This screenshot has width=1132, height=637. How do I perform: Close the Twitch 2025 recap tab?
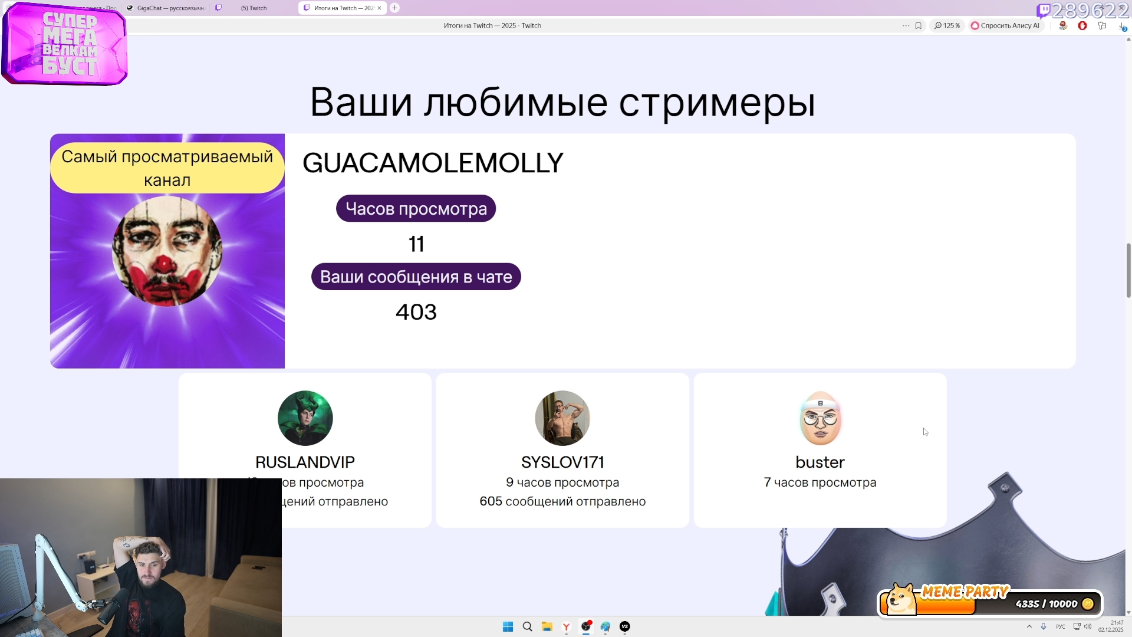click(x=379, y=8)
